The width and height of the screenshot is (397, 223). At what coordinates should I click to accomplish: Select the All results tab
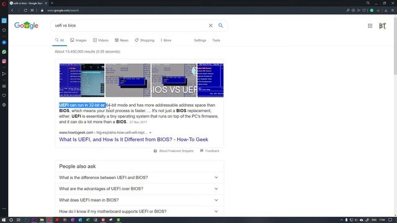click(x=60, y=40)
